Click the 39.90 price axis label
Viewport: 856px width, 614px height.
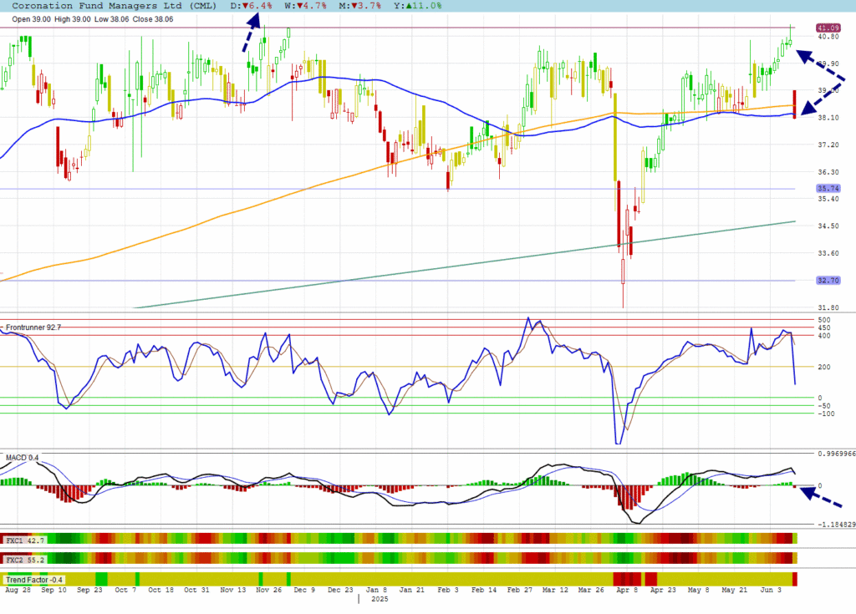(x=828, y=63)
